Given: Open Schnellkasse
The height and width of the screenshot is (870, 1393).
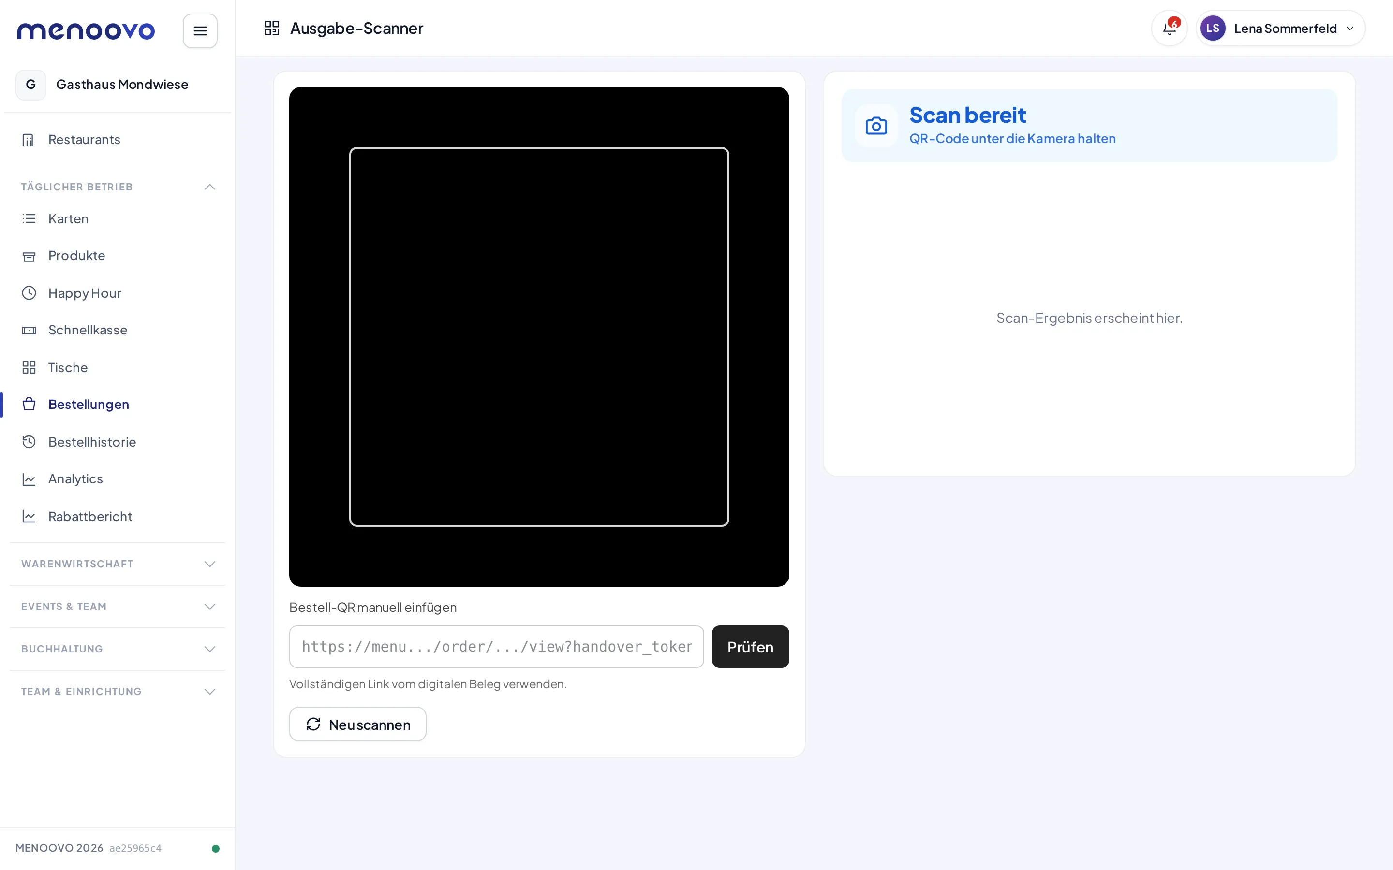Looking at the screenshot, I should [118, 330].
